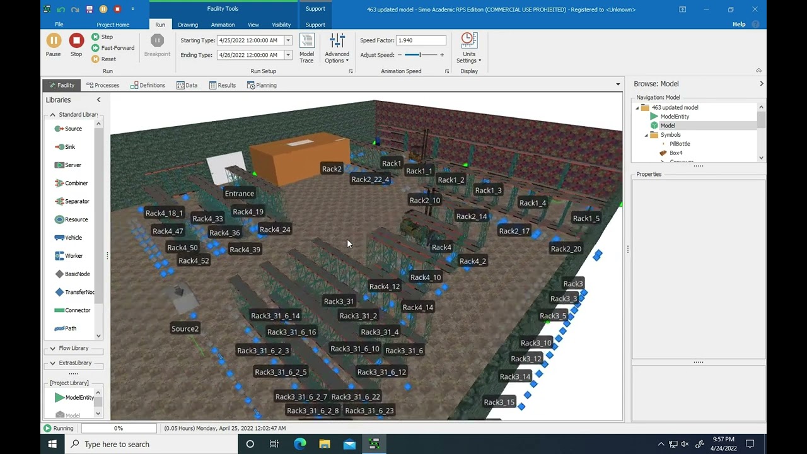Expand the Extras Library section
Viewport: 807px width, 454px height.
click(53, 363)
